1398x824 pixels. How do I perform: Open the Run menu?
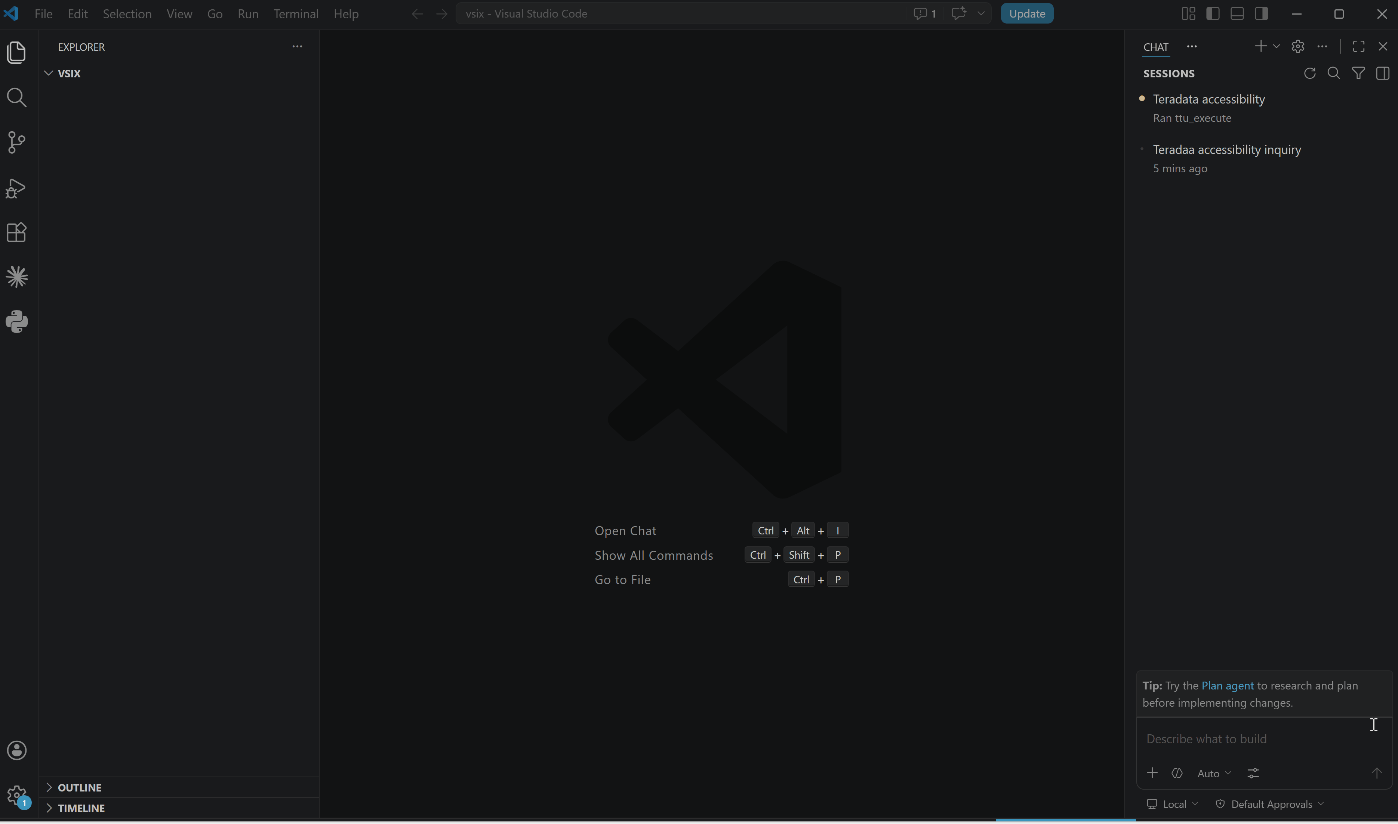pos(248,14)
